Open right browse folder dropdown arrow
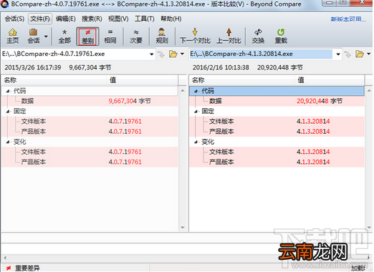 (x=368, y=54)
